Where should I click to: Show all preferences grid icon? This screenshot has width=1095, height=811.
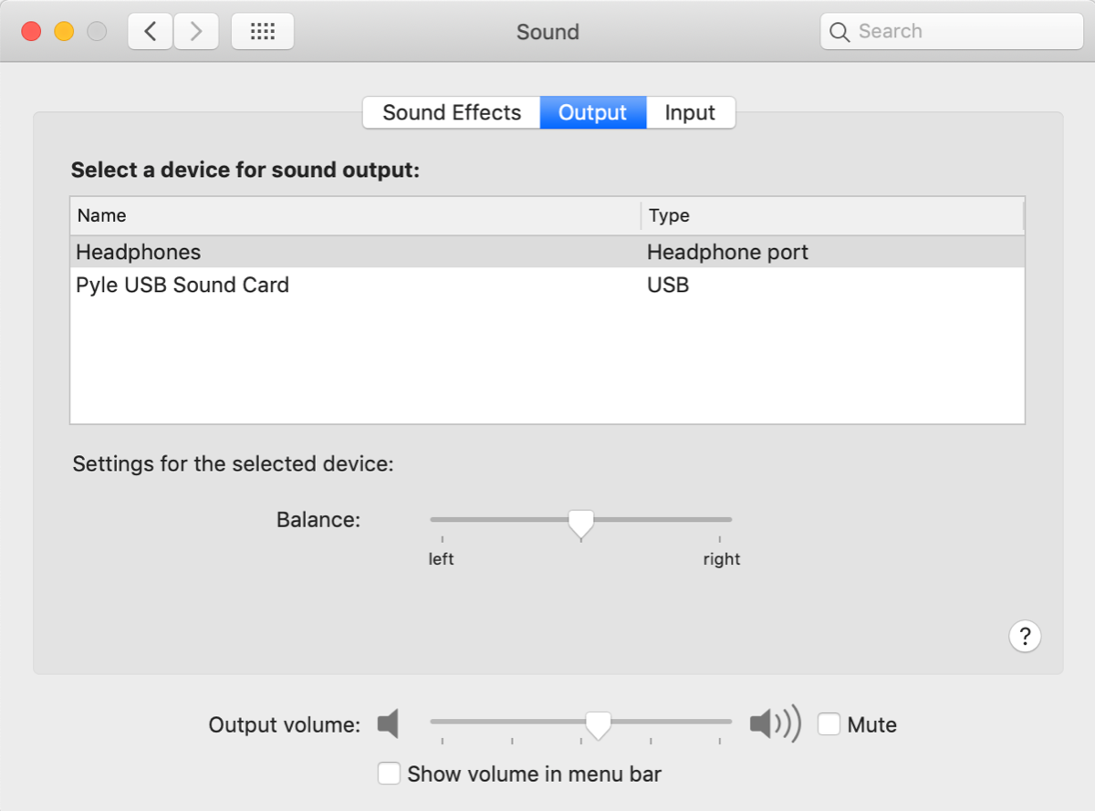[x=263, y=32]
